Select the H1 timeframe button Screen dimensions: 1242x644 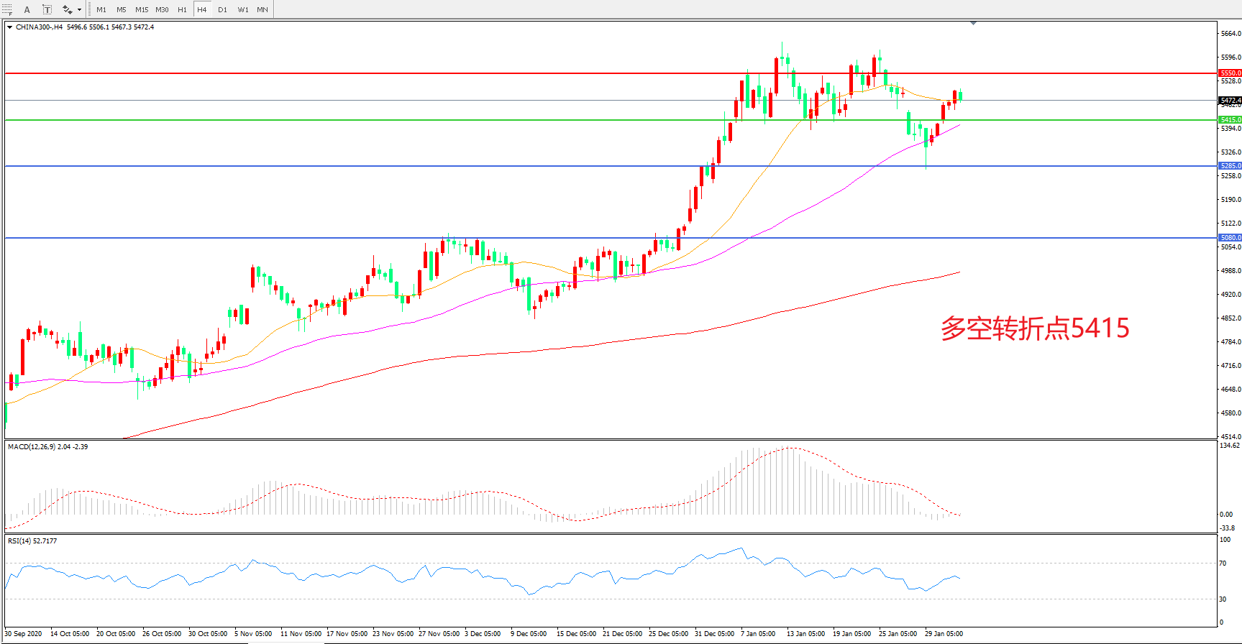point(182,9)
